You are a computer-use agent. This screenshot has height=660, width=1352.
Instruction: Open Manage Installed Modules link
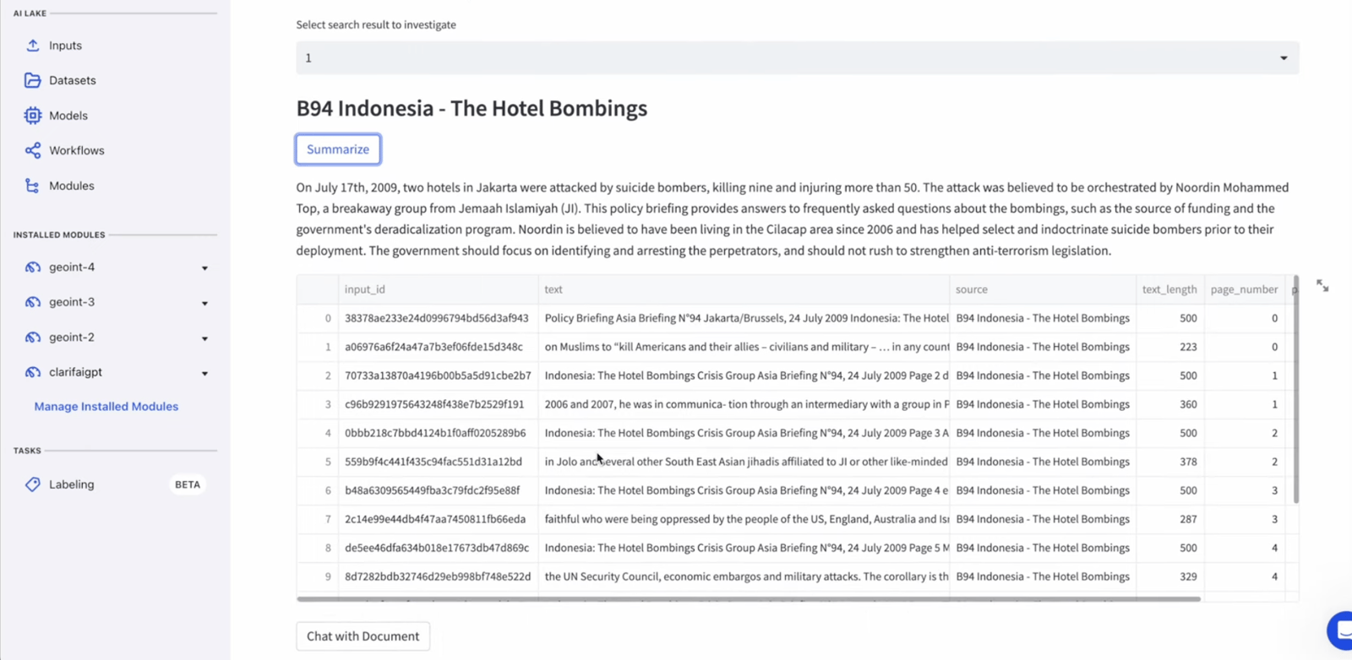(106, 407)
